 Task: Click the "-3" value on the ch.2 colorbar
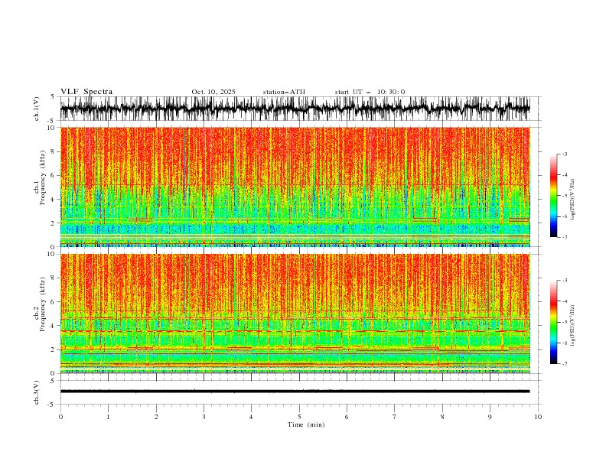tap(565, 281)
